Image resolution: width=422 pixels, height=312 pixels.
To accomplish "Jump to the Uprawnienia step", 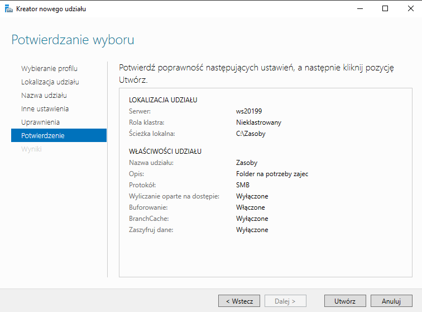I will (x=40, y=122).
